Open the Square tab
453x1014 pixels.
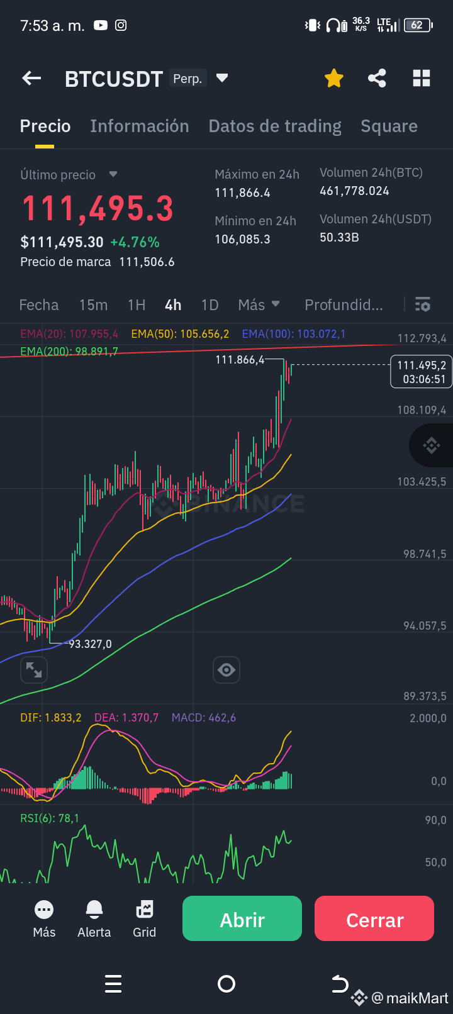(389, 126)
